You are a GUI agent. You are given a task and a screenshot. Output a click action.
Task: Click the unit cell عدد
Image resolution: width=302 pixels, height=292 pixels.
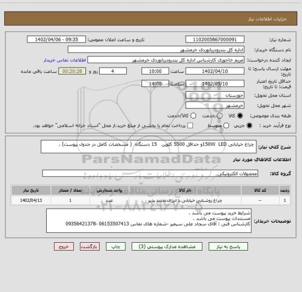109,200
